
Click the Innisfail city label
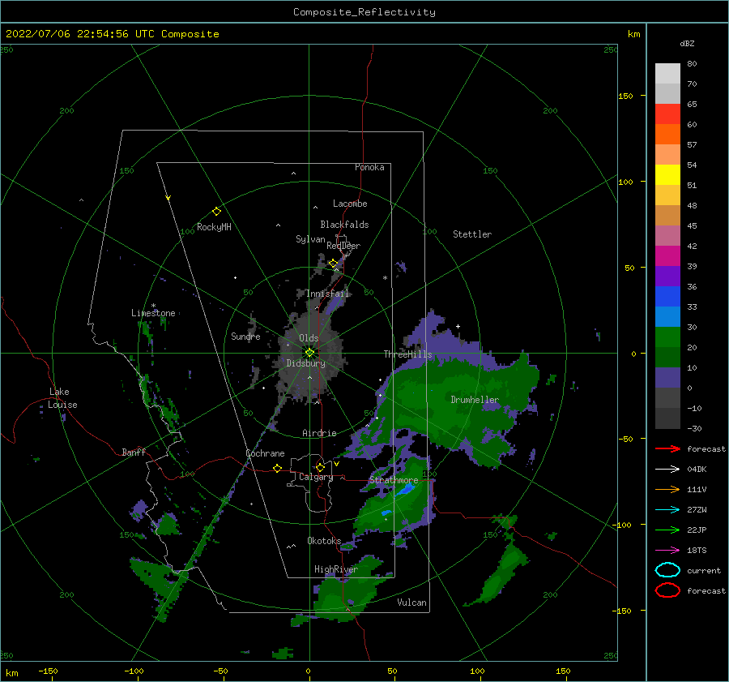coord(328,294)
